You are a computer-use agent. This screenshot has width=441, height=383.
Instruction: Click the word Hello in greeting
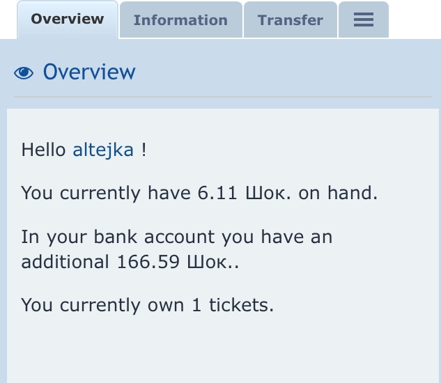tap(44, 150)
